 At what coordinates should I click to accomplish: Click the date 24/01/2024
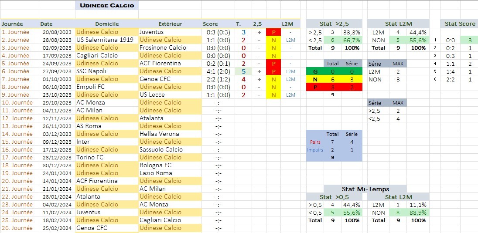tap(57, 173)
